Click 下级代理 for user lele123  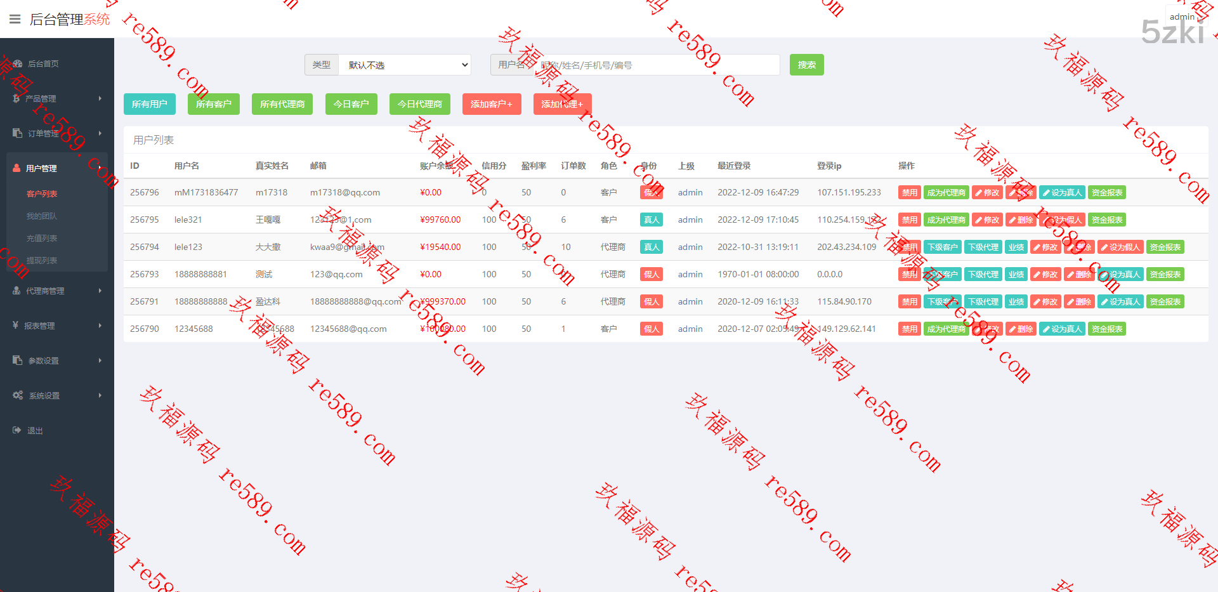pos(983,247)
